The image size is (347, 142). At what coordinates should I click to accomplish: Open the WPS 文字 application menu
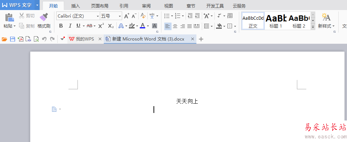[x=17, y=5]
